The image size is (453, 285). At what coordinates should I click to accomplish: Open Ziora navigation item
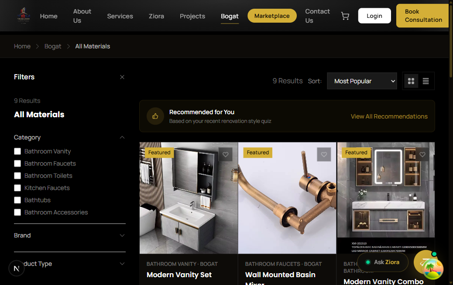click(x=156, y=16)
